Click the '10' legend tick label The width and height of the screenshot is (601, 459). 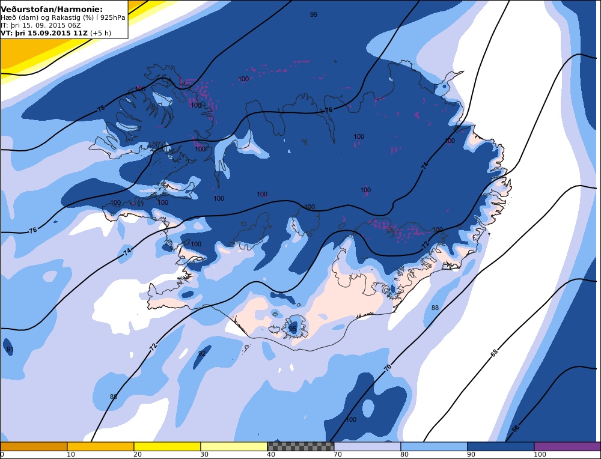[71, 454]
